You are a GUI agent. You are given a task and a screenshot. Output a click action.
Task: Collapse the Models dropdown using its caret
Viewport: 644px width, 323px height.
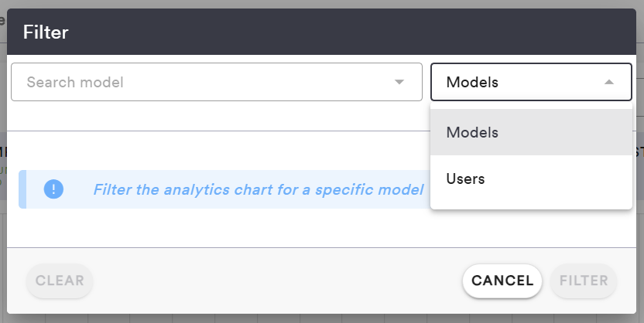click(x=609, y=82)
